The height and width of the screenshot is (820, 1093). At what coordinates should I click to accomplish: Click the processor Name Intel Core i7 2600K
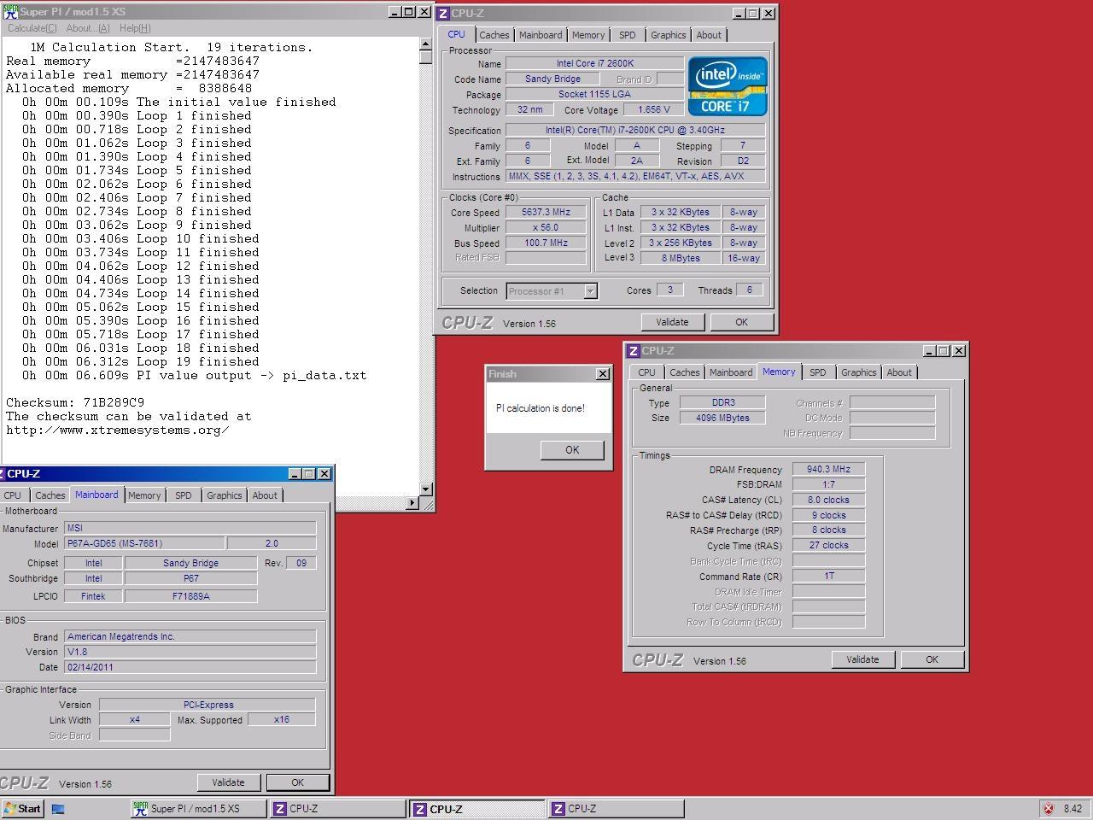[x=594, y=64]
